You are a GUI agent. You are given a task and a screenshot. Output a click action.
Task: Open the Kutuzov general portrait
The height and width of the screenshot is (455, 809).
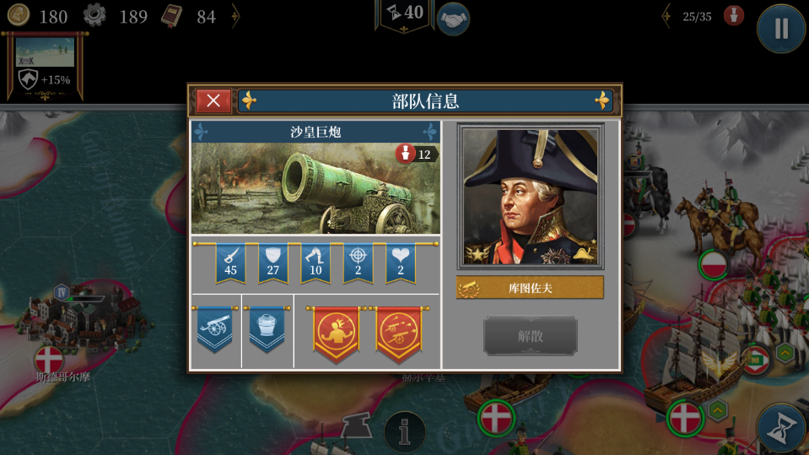tap(531, 197)
